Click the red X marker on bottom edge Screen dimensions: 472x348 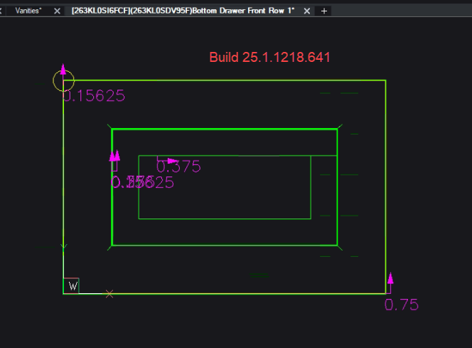109,294
